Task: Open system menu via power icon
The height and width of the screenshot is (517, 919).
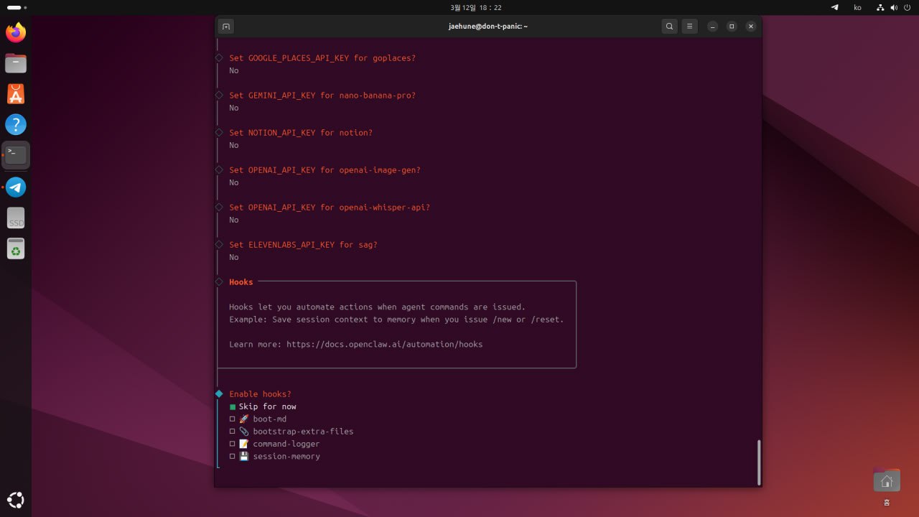Action: [907, 7]
